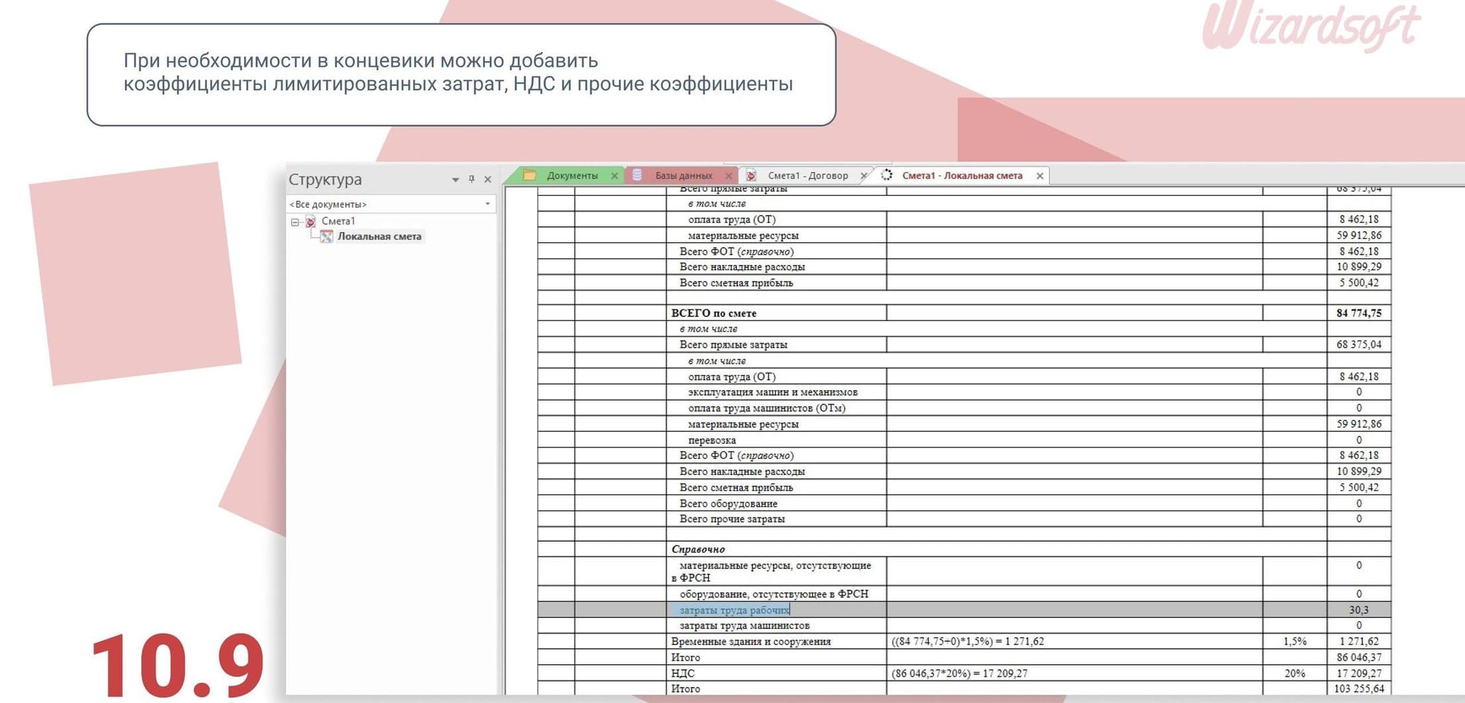Image resolution: width=1465 pixels, height=703 pixels.
Task: Click the 20% VAT rate cell
Action: tap(1294, 673)
